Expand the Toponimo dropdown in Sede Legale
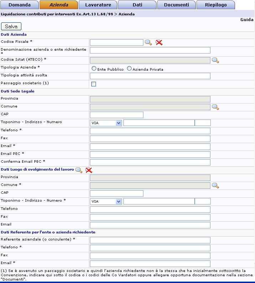Image resolution: width=255 pixels, height=283 pixels. click(106, 123)
